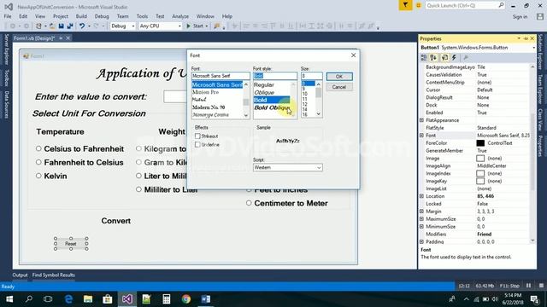Expand the MaximumSize property
The width and height of the screenshot is (547, 307).
click(421, 219)
